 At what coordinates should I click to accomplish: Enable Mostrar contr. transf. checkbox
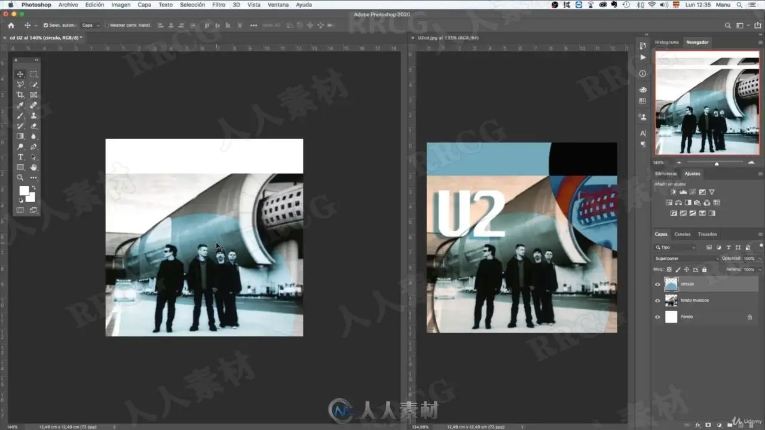click(106, 26)
